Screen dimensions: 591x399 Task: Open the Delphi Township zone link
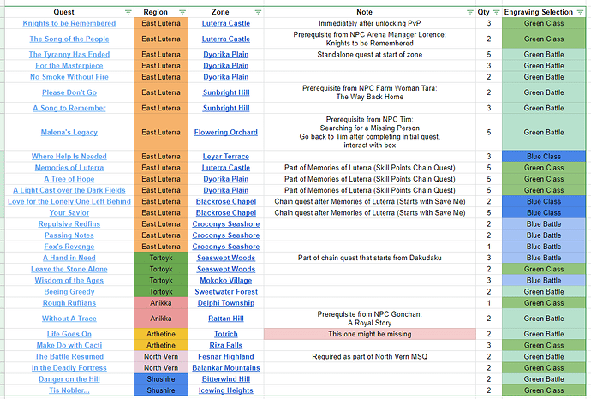[x=226, y=303]
